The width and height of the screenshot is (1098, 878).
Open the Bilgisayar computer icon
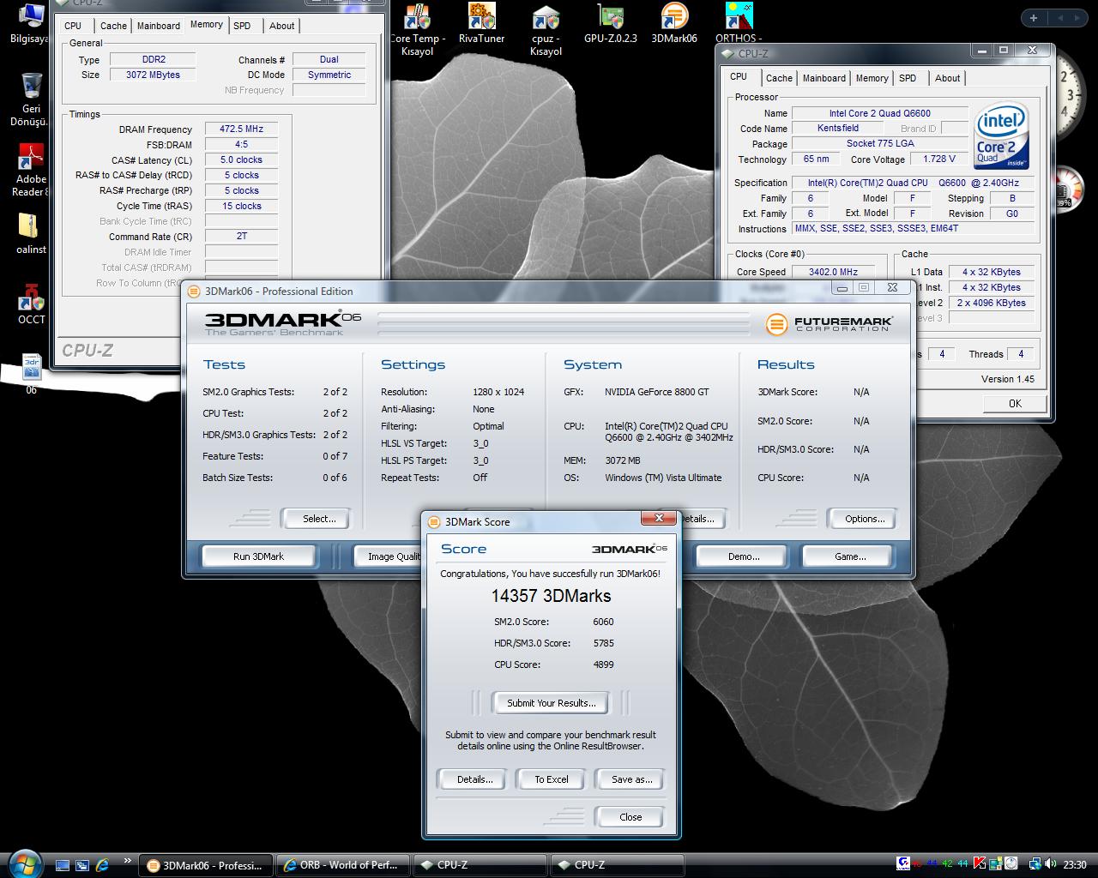29,23
